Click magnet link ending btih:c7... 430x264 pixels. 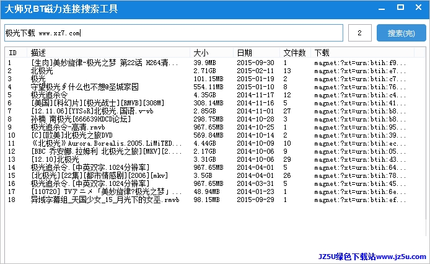click(360, 79)
